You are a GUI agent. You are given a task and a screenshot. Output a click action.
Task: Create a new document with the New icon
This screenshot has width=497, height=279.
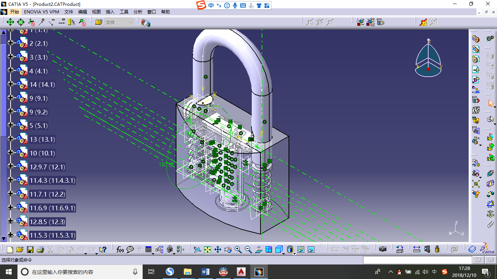[x=10, y=250]
